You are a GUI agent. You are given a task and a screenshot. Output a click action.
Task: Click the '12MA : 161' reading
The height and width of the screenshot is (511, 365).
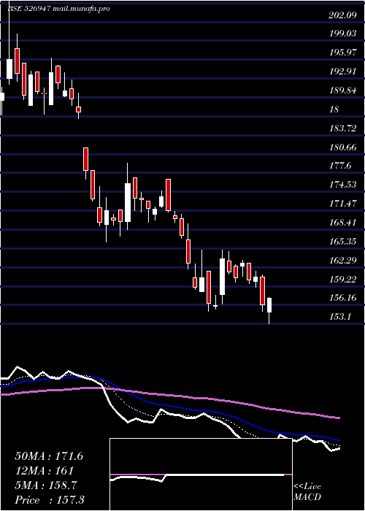point(45,471)
